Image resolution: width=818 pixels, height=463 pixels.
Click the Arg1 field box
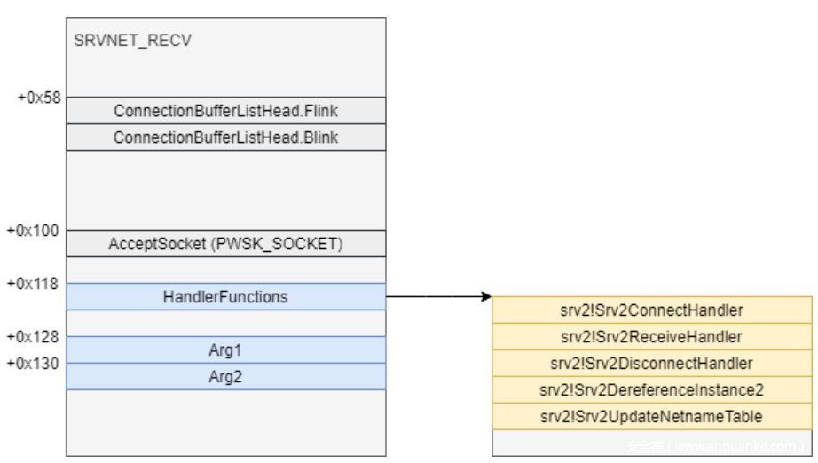pyautogui.click(x=225, y=350)
